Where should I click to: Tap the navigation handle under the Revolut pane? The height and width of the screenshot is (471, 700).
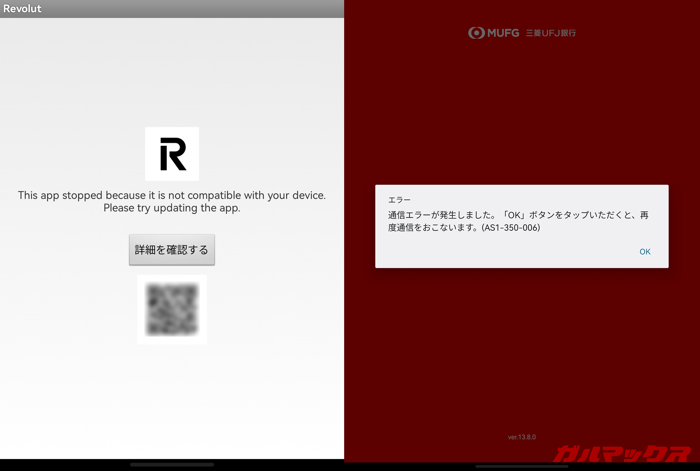click(x=172, y=465)
